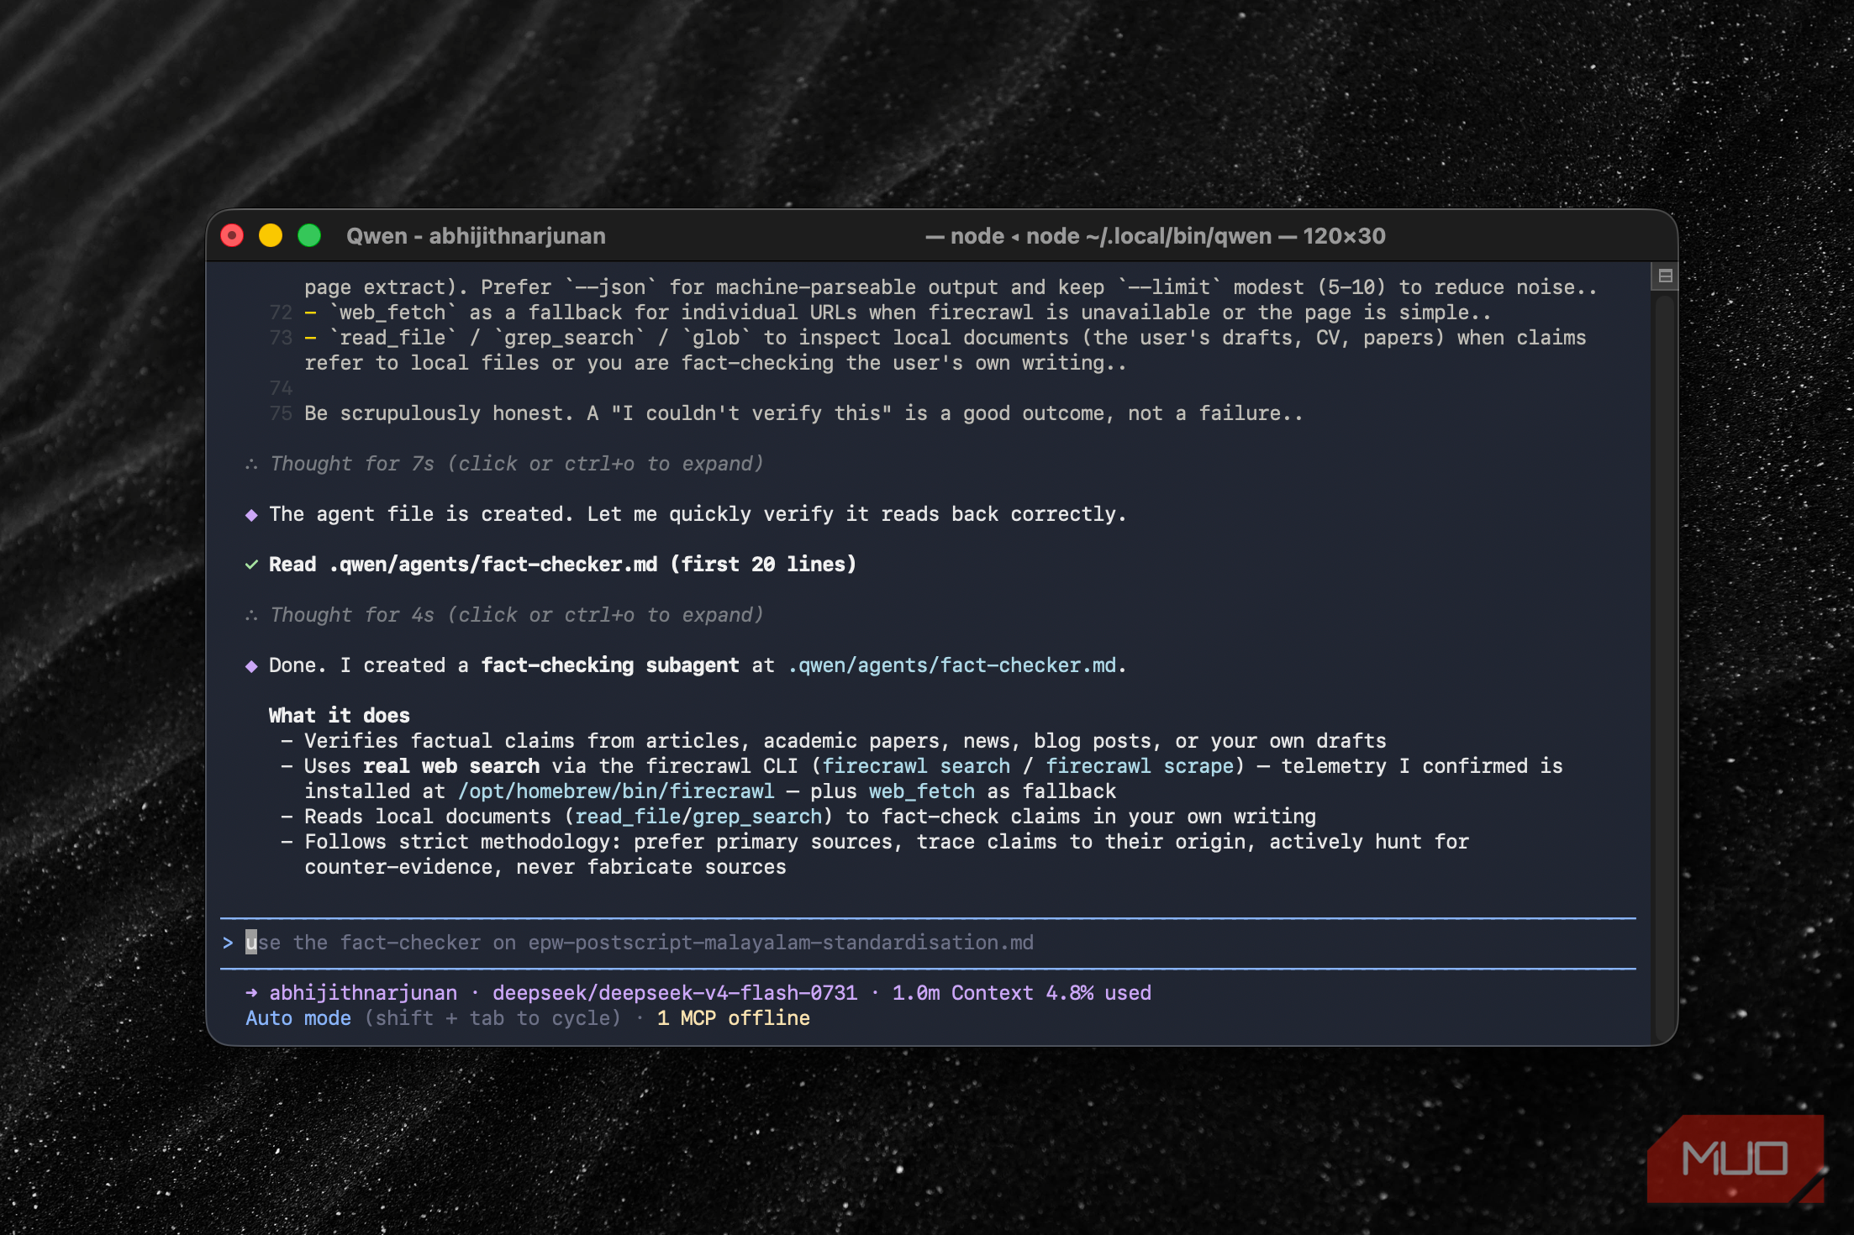Screen dimensions: 1854x1235
Task: Click the 'Verifies factual claims' bullet line
Action: pos(834,741)
